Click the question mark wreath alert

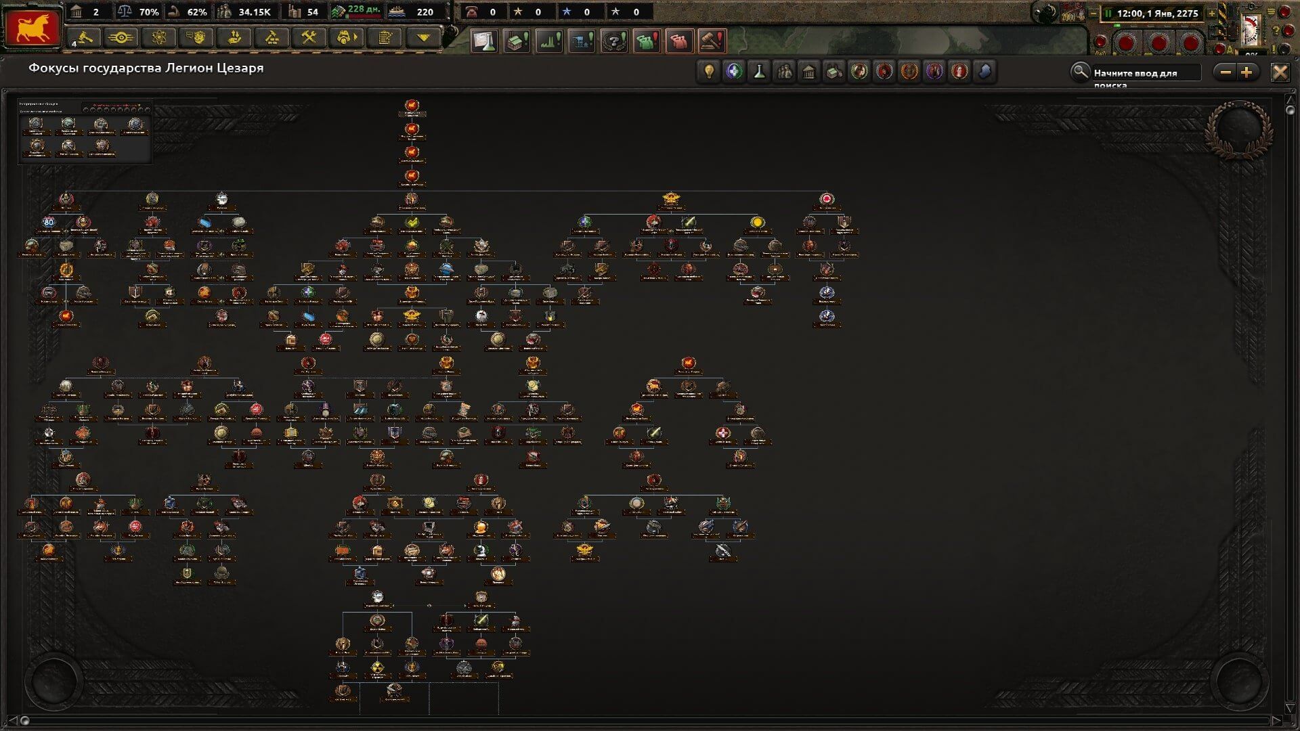tap(614, 41)
